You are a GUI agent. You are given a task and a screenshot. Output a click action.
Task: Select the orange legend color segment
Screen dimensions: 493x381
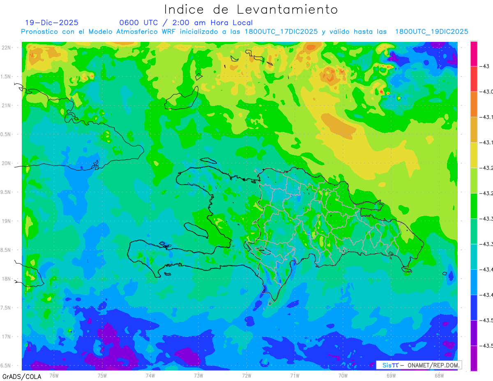point(474,104)
